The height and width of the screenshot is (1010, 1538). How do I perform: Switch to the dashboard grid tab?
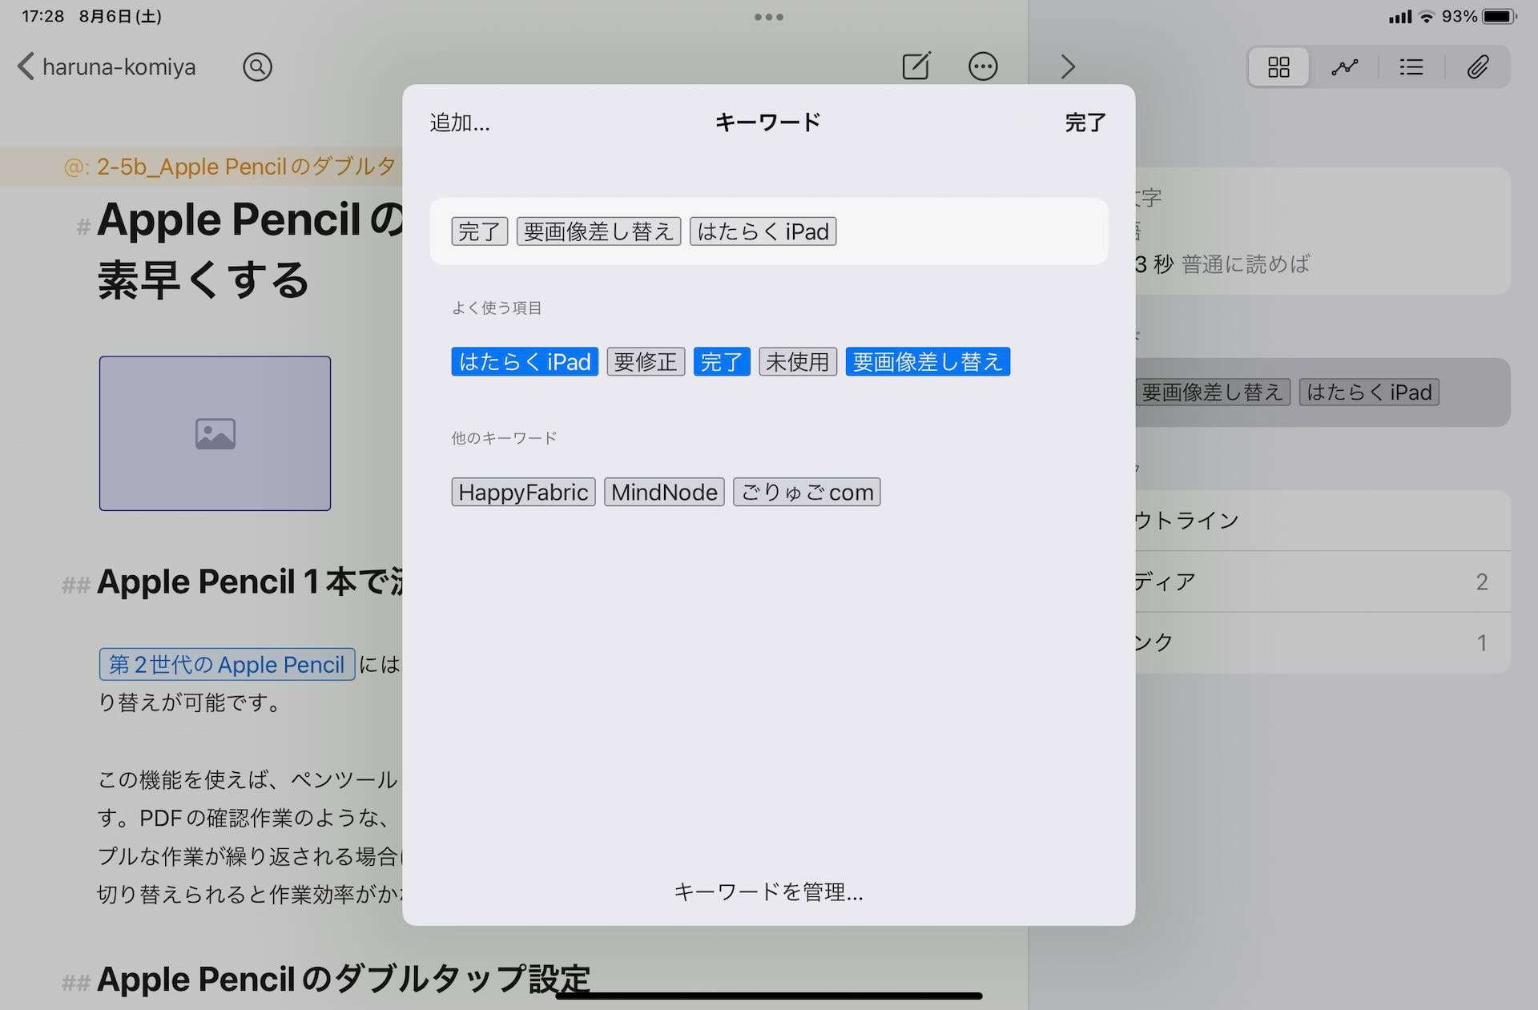1278,66
